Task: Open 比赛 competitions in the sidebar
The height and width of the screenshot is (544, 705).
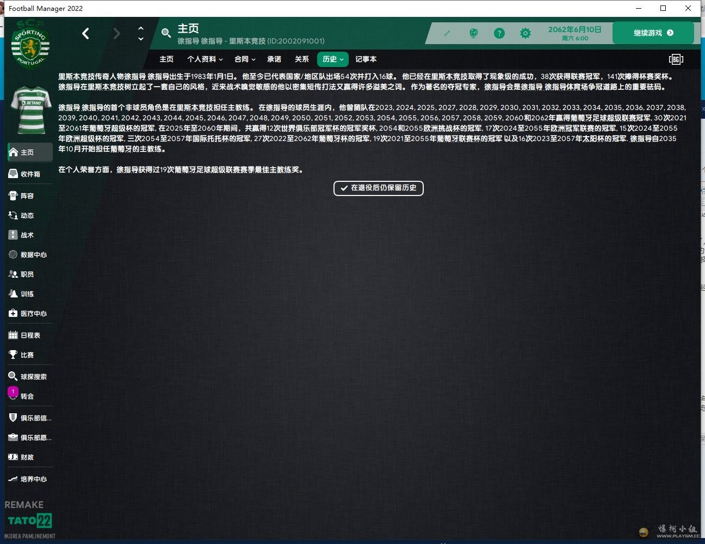Action: [x=30, y=355]
